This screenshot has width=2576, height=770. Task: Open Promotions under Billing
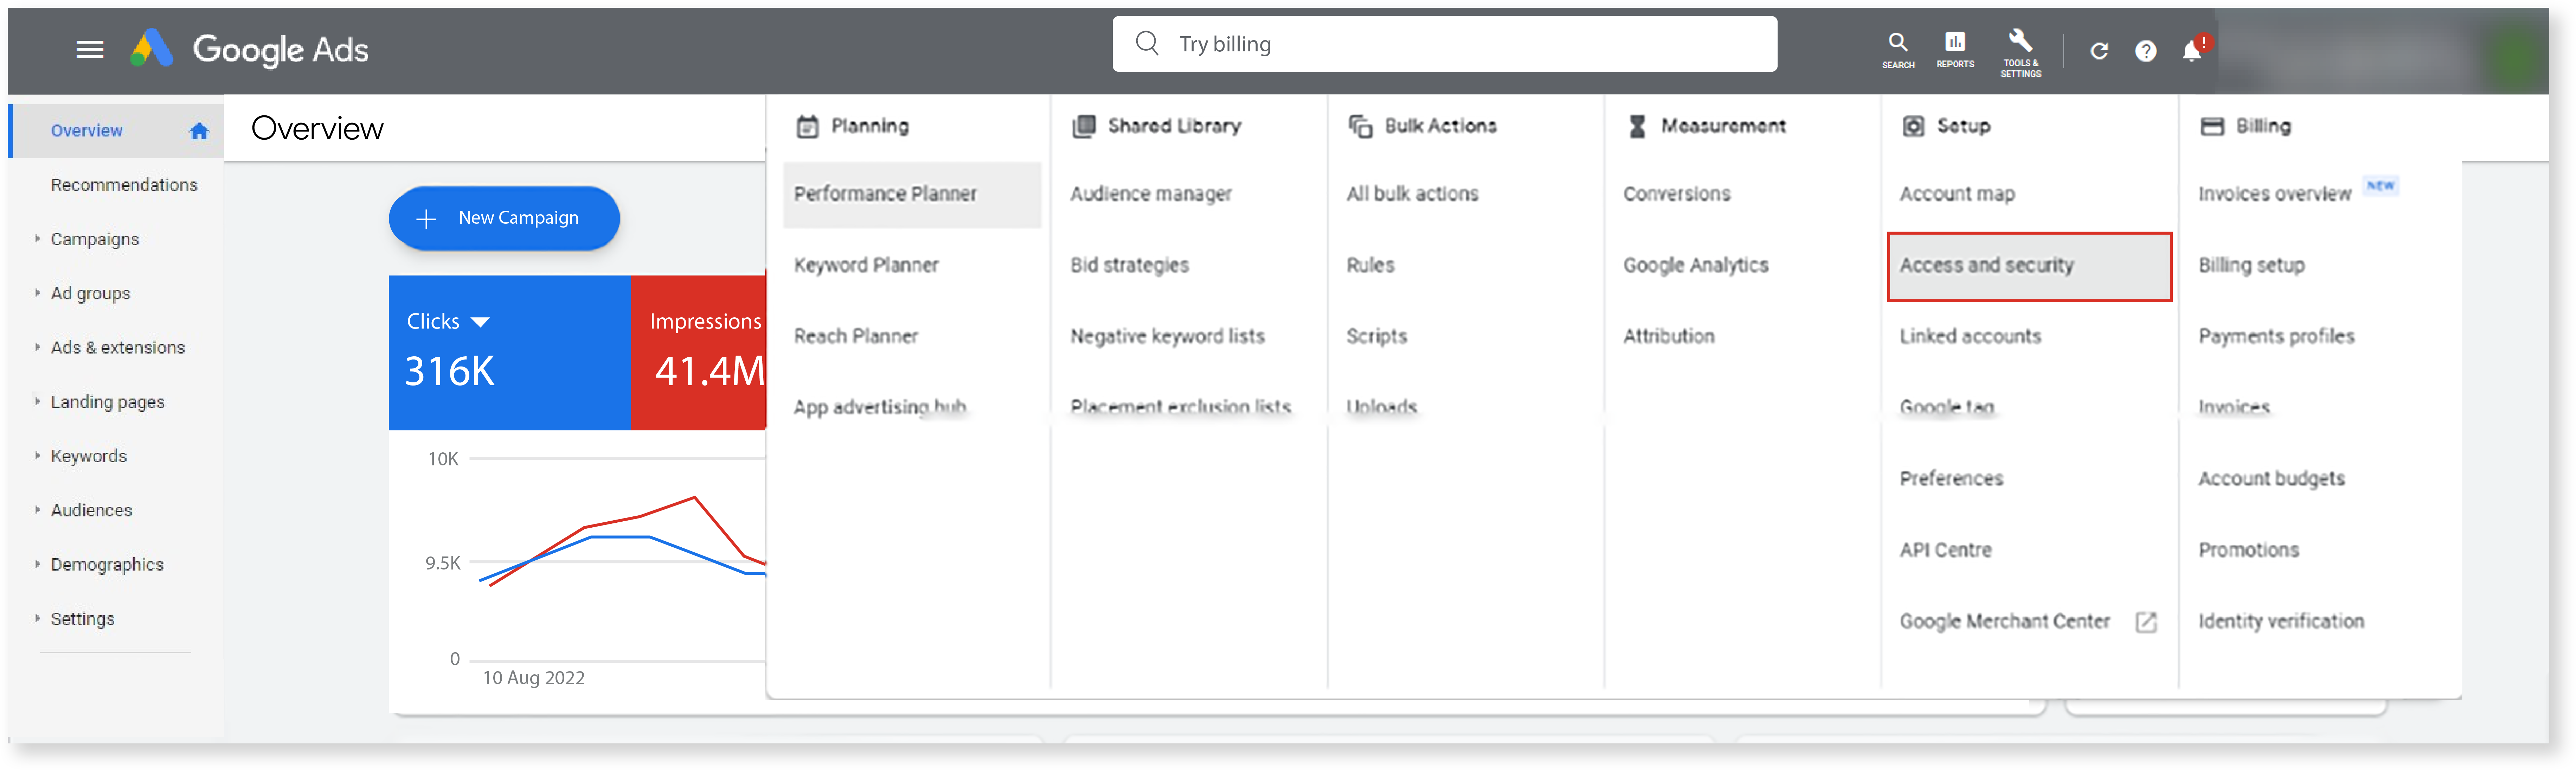[x=2248, y=550]
